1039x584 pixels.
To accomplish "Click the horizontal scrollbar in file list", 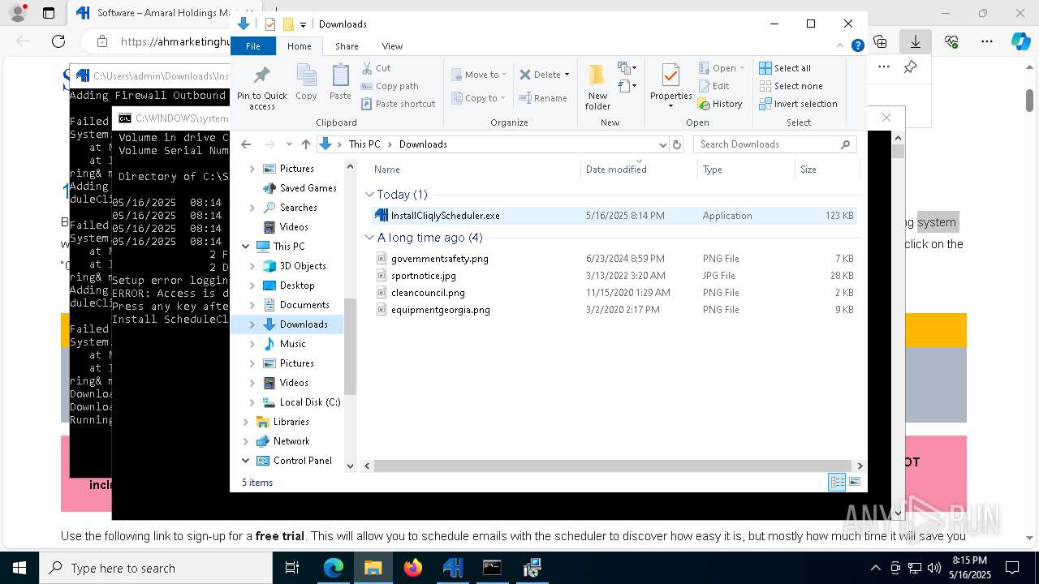I will [x=613, y=466].
